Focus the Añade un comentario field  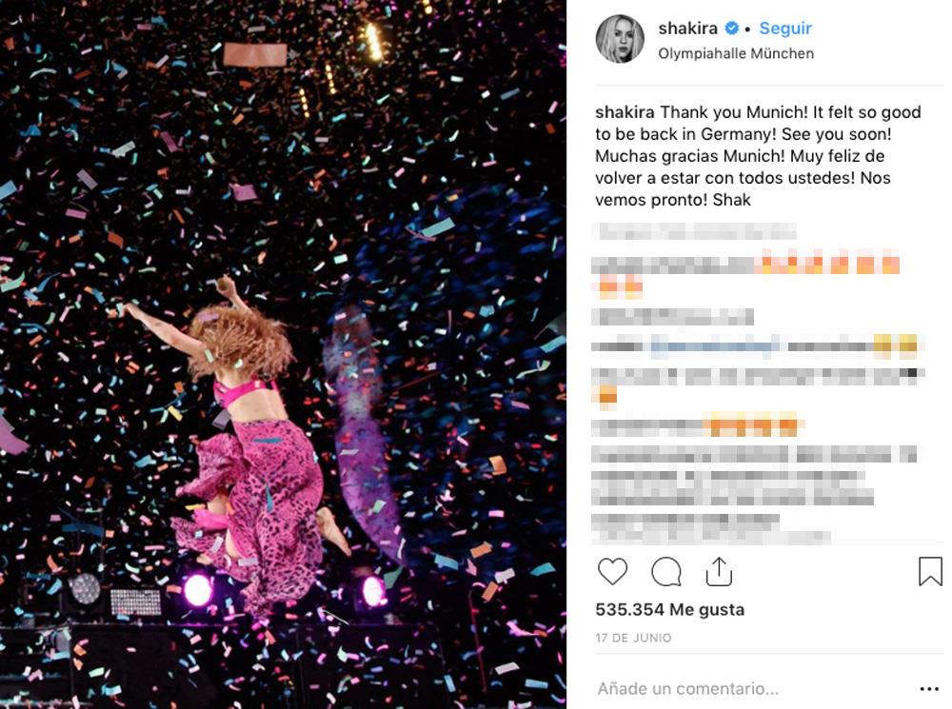753,688
